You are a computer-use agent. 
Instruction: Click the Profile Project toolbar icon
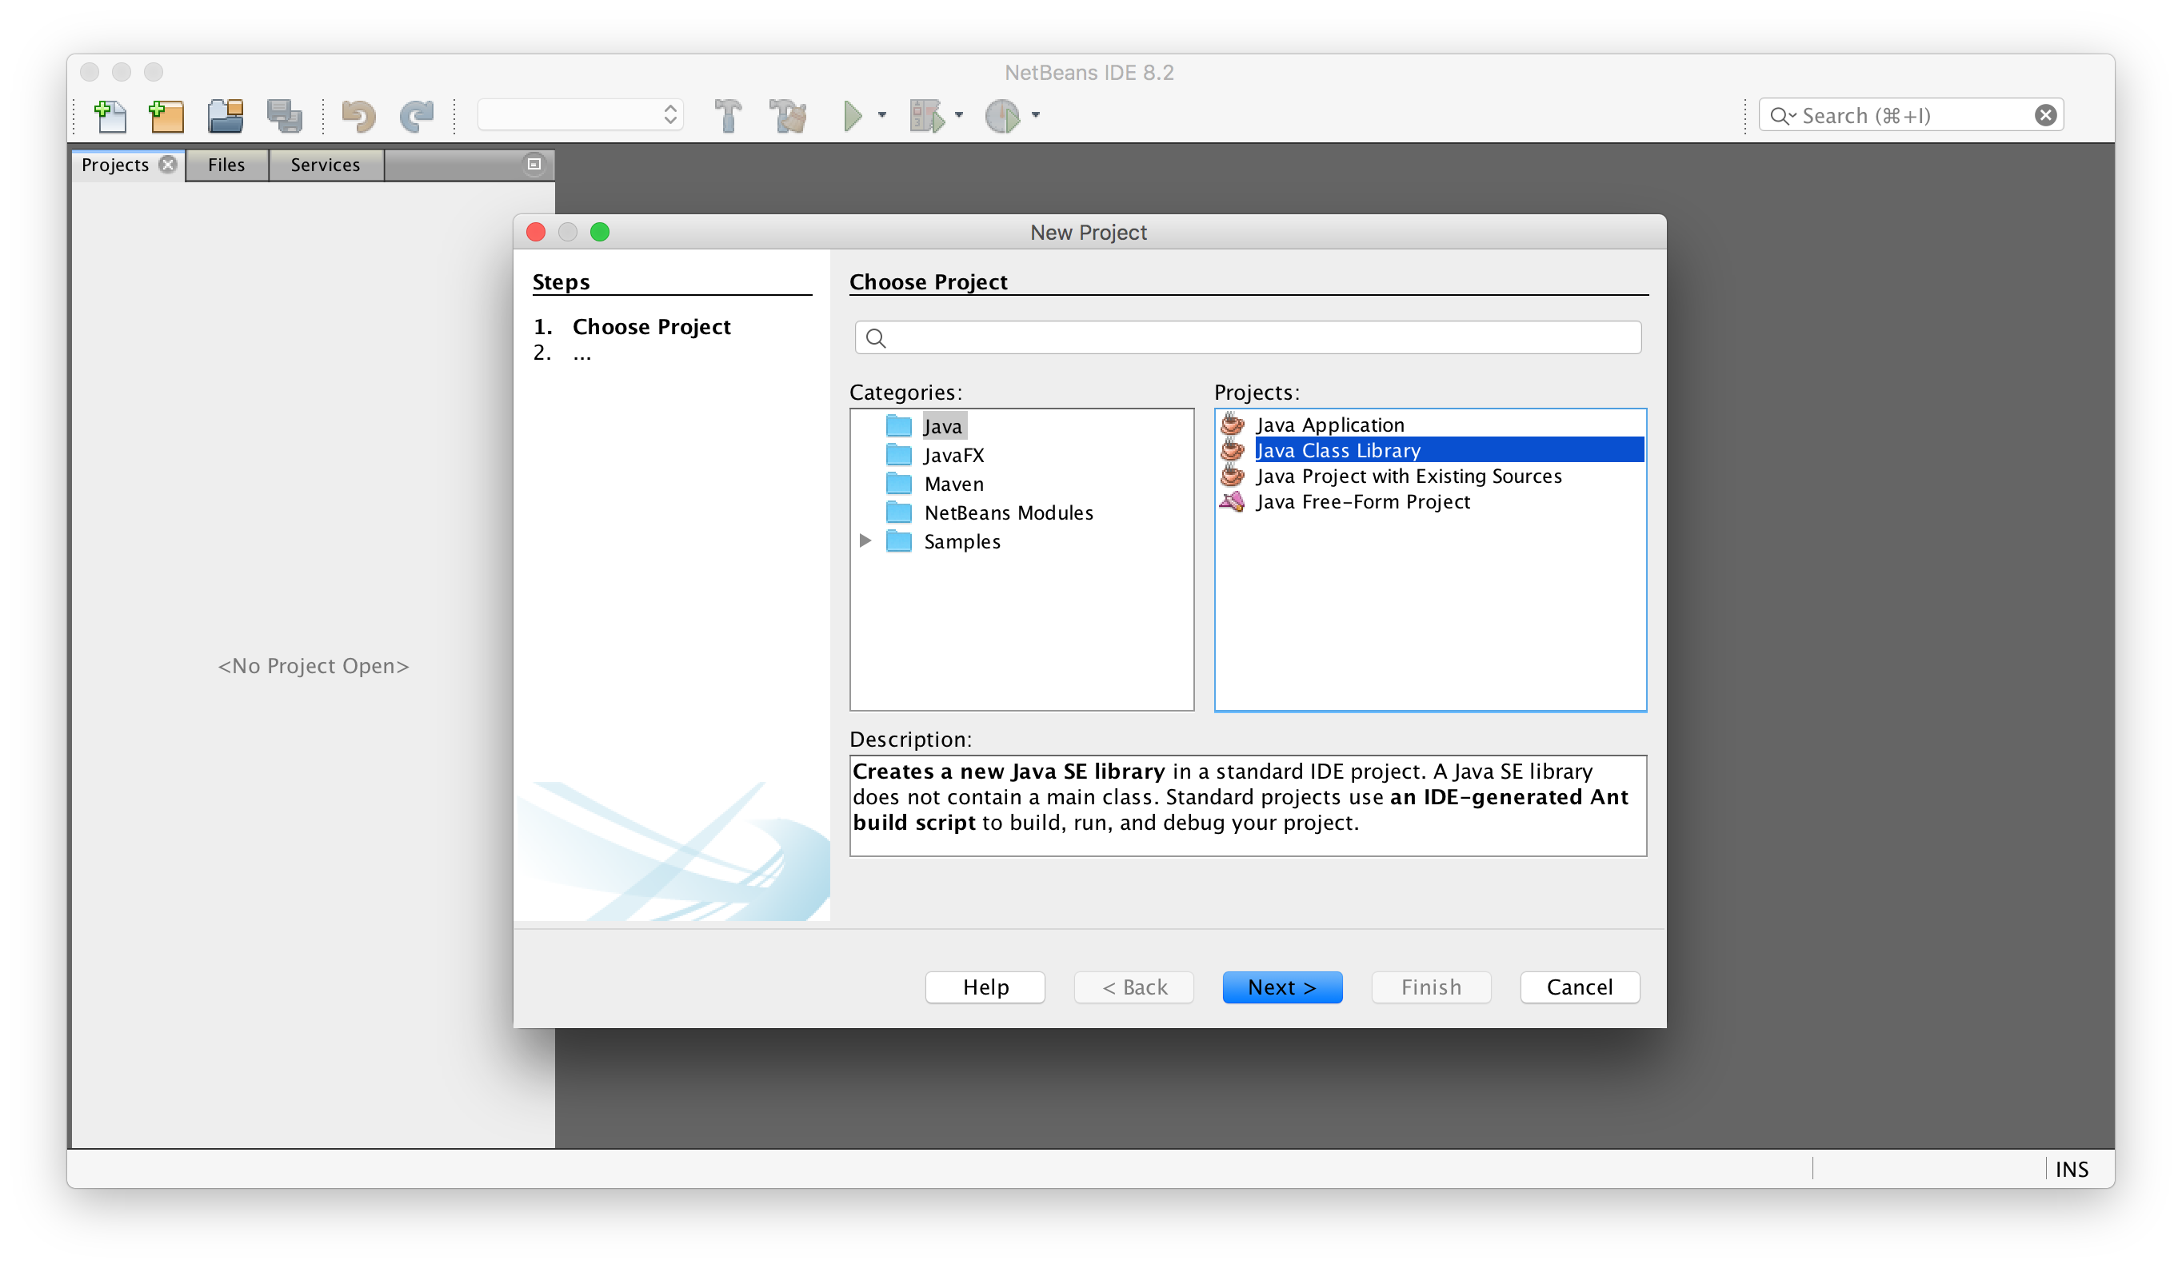click(1003, 115)
